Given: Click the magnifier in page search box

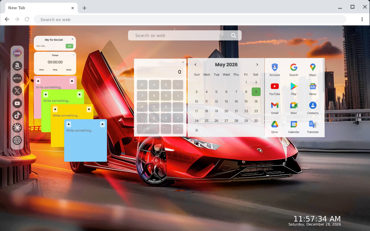Looking at the screenshot, I should tap(234, 36).
